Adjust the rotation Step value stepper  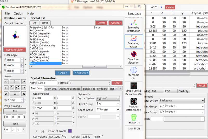[x=22, y=100]
